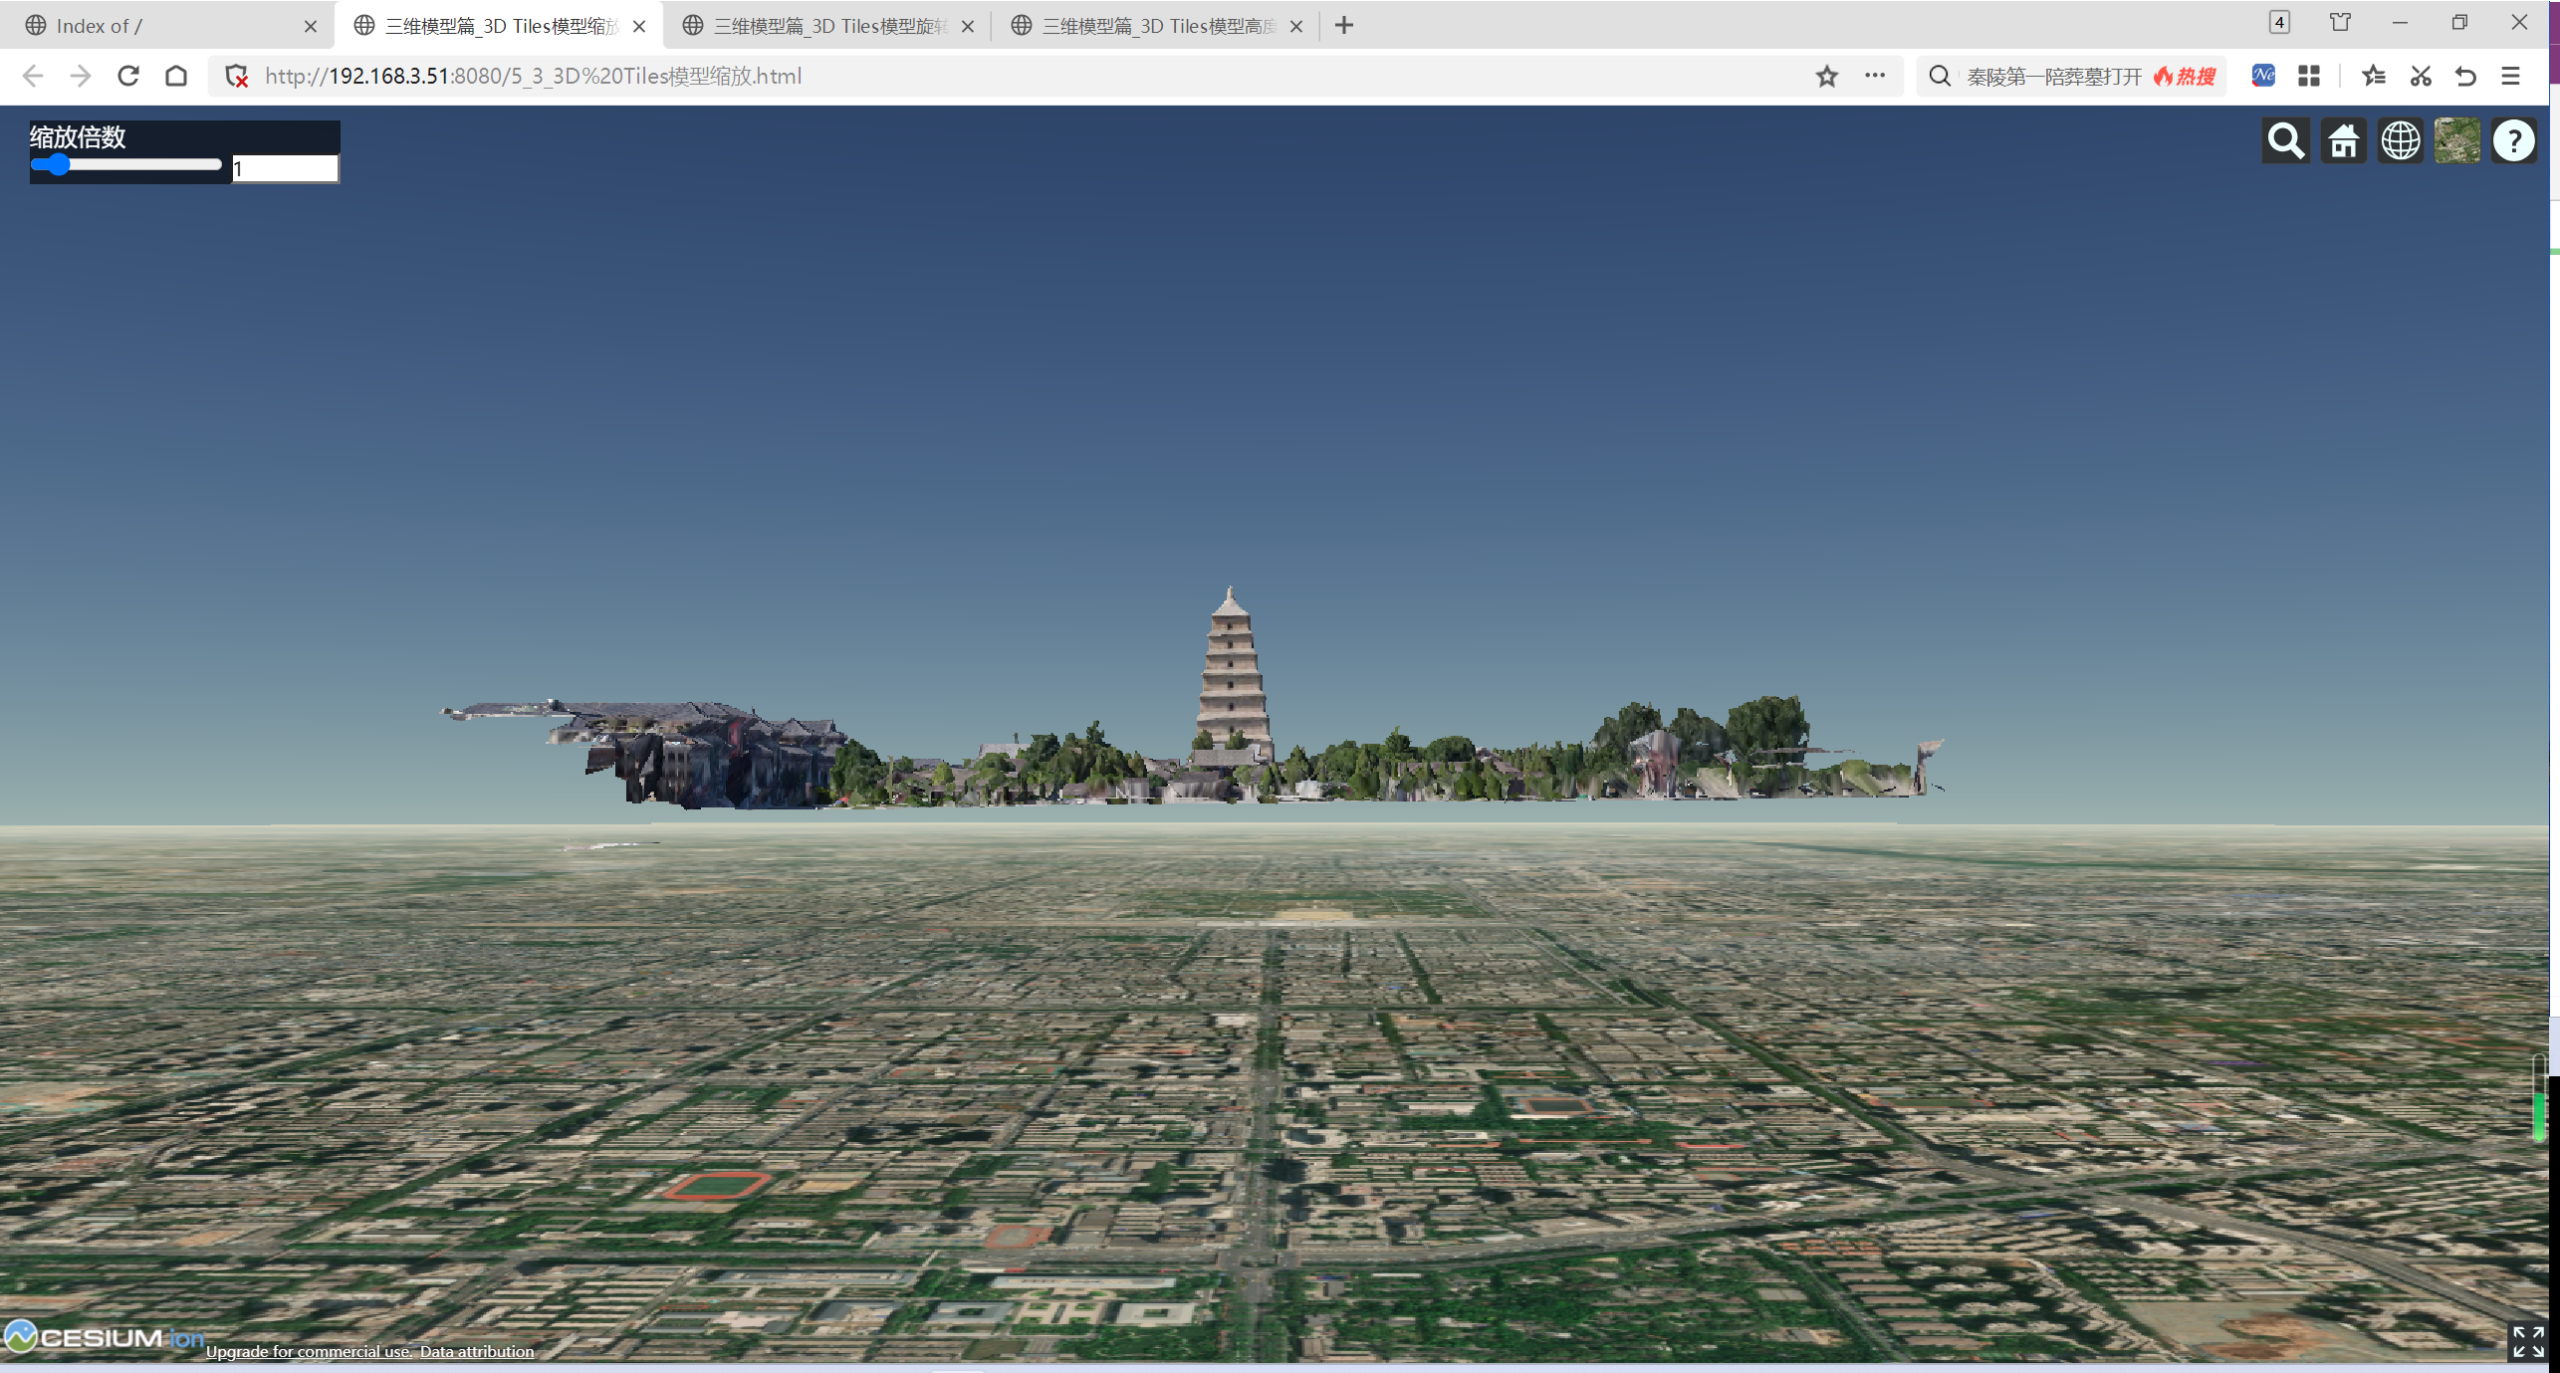The height and width of the screenshot is (1373, 2560).
Task: Go forward to next page
Action: [x=81, y=77]
